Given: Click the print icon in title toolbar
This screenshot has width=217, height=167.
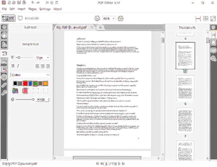Looking at the screenshot, I should [24, 3].
